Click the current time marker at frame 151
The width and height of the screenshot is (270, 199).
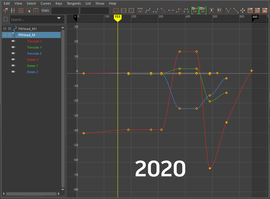pos(118,17)
